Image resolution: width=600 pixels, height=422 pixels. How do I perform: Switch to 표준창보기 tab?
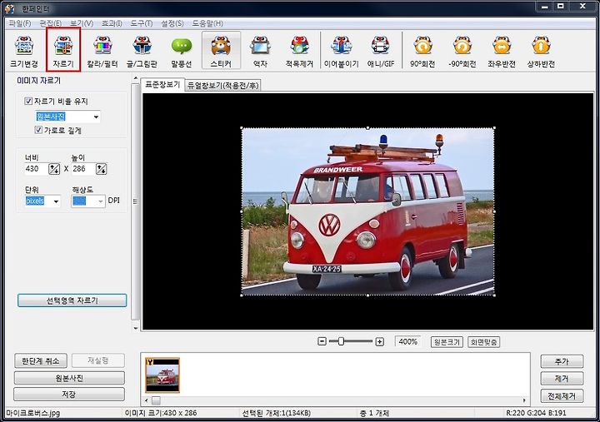point(162,84)
